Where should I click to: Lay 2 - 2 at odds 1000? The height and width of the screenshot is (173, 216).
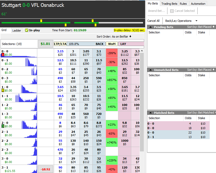pyautogui.click(x=124, y=143)
